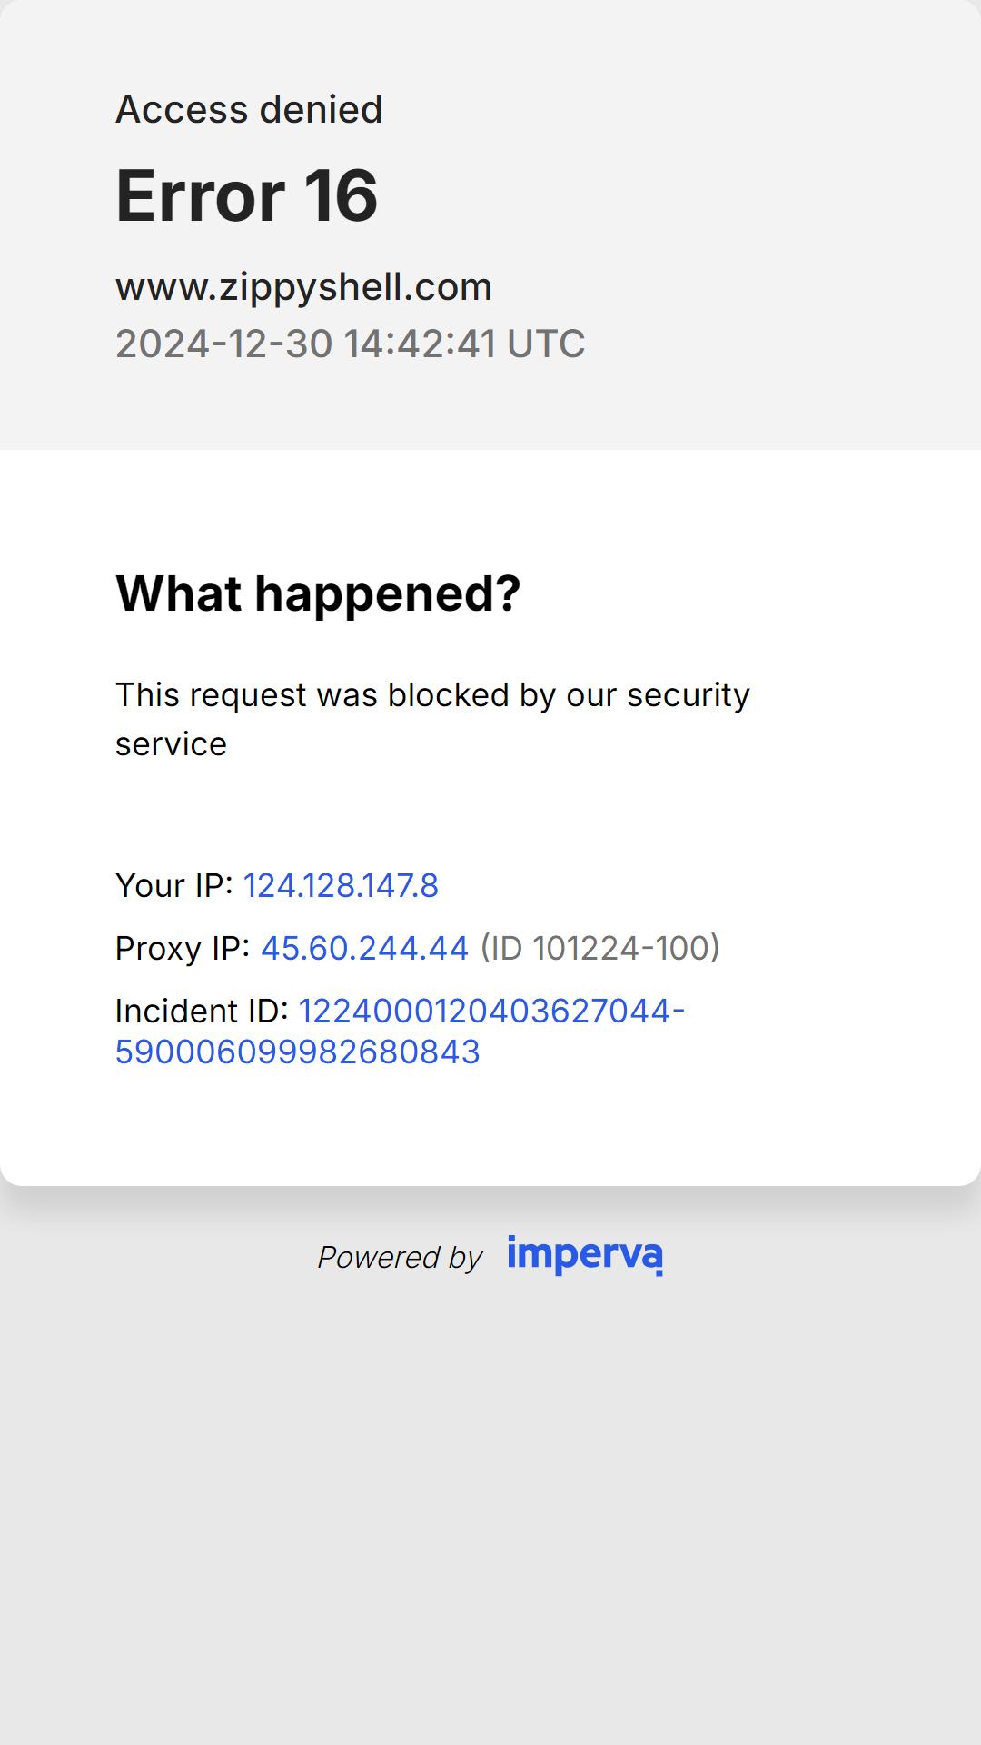The height and width of the screenshot is (1745, 981).
Task: Click the Proxy IP 45.60.244.44
Action: 364,948
